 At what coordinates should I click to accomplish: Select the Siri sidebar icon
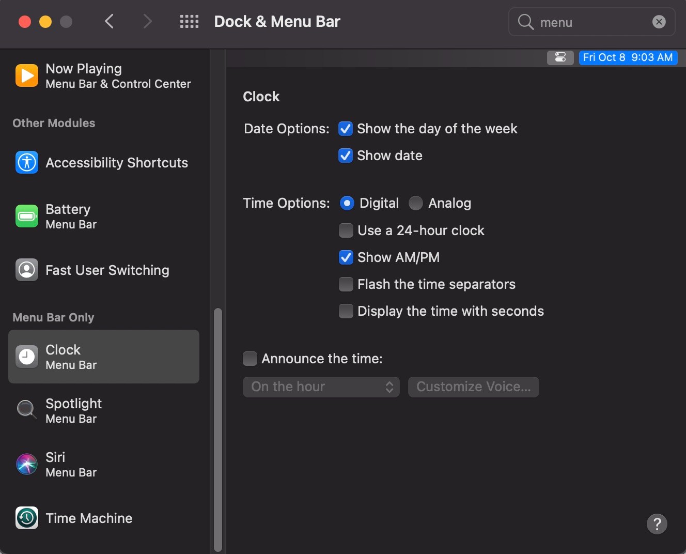pos(26,464)
